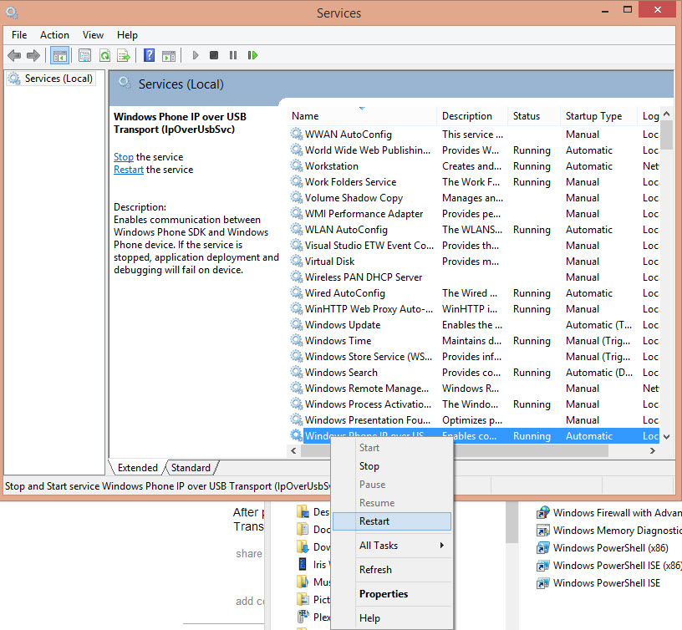The height and width of the screenshot is (630, 682).
Task: Choose Help in the context menu
Action: pos(392,617)
